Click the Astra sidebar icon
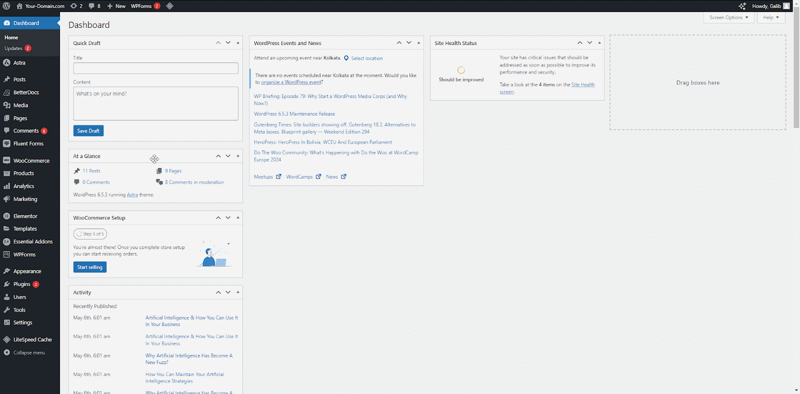Image resolution: width=800 pixels, height=394 pixels. pos(6,63)
